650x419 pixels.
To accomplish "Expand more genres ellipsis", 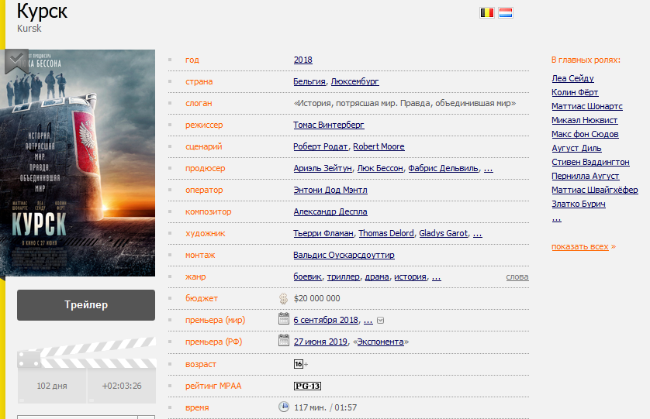I will click(437, 277).
